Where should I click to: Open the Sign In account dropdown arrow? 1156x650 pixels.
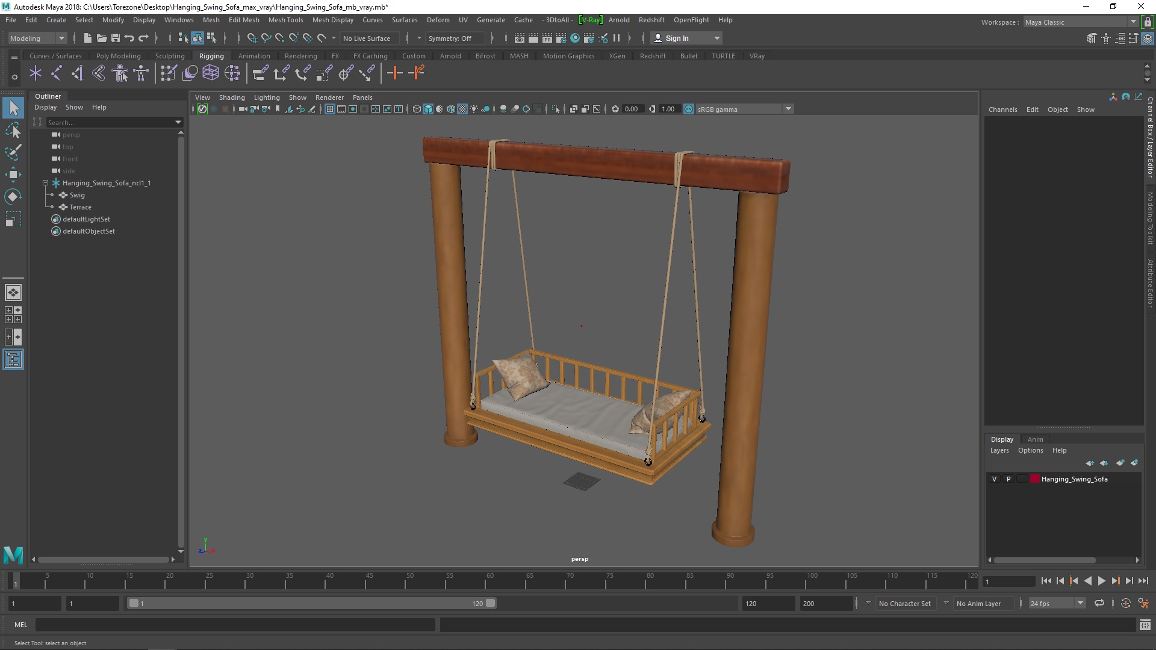[716, 38]
